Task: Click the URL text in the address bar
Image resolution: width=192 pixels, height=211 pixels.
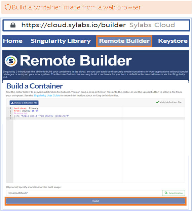Action: (74, 25)
